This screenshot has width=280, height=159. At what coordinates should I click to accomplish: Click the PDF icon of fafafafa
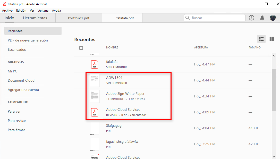pyautogui.click(x=95, y=64)
